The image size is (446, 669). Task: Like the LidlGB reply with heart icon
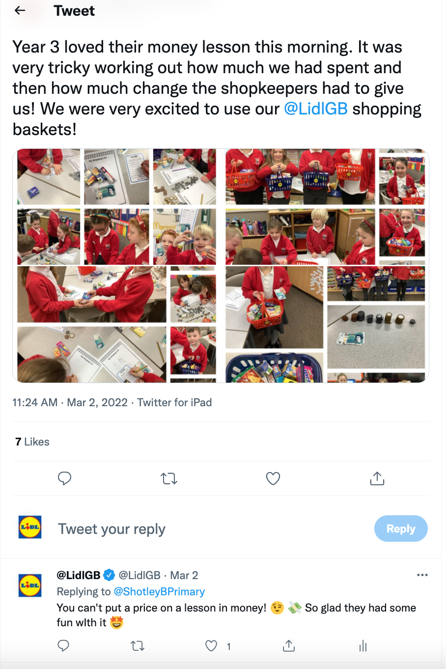pyautogui.click(x=211, y=646)
